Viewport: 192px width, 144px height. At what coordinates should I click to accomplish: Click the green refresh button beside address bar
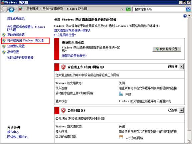coord(128,9)
